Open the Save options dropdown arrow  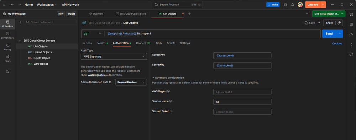pos(319,23)
